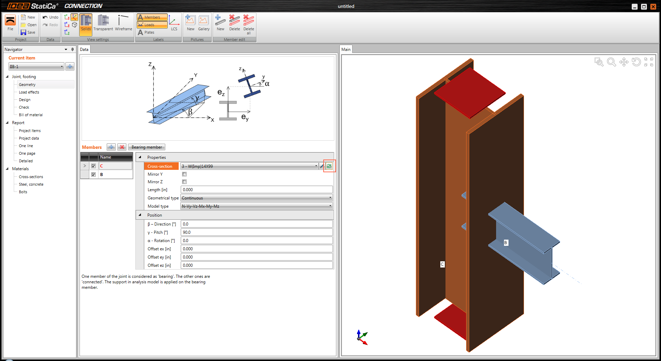Click the Bearing member button
This screenshot has height=361, width=661.
(x=147, y=147)
